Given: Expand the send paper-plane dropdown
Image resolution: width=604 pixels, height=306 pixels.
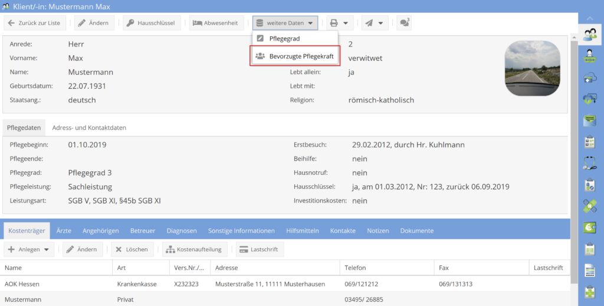Looking at the screenshot, I should pyautogui.click(x=375, y=23).
